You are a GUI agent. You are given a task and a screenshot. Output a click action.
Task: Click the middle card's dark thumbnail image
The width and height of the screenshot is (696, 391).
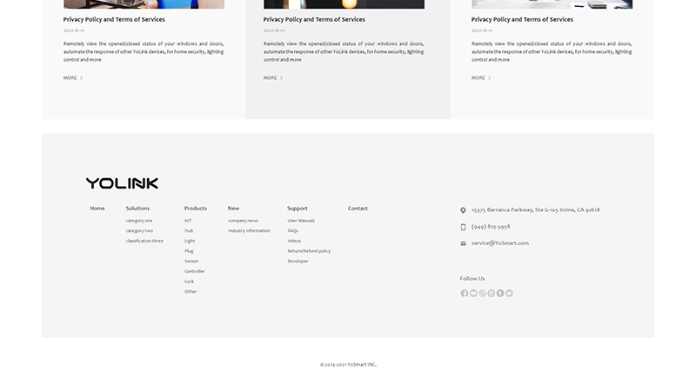[344, 4]
